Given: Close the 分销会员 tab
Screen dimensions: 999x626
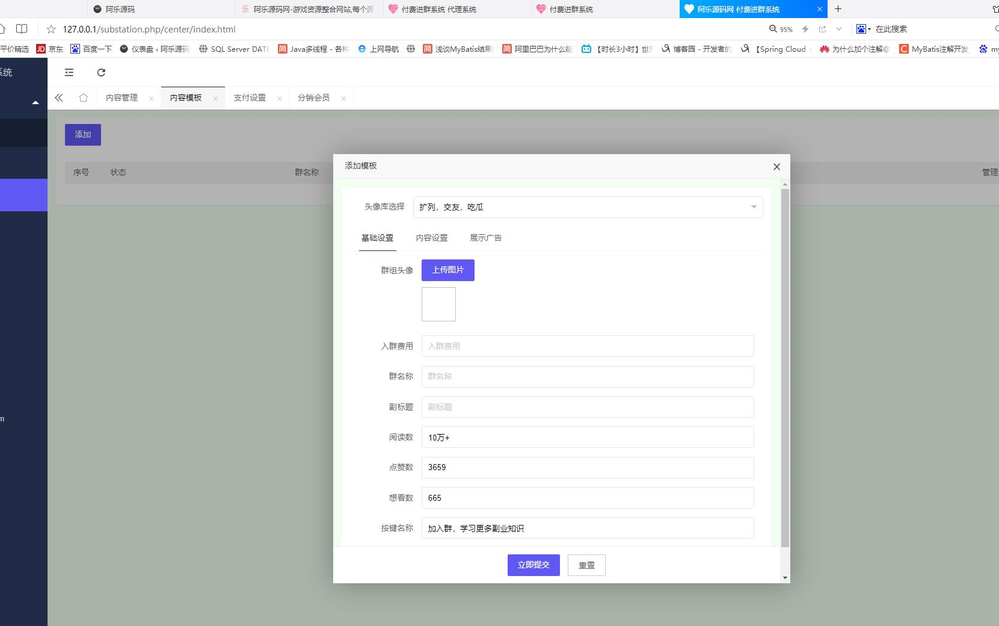Looking at the screenshot, I should (343, 99).
